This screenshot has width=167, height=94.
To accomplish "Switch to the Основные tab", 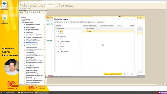I will 59,22.
